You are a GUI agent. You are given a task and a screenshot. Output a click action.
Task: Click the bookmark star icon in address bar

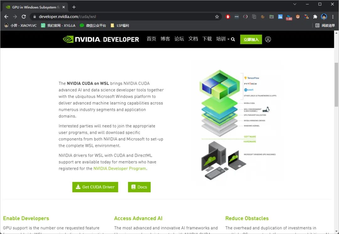(x=217, y=17)
